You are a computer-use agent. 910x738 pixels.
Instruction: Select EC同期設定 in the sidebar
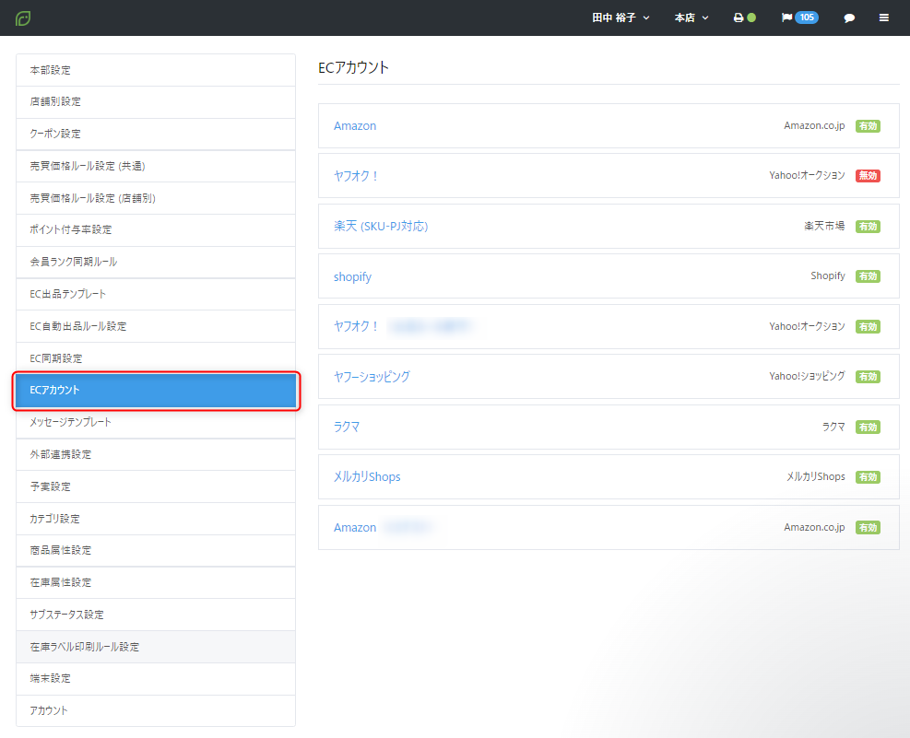156,358
